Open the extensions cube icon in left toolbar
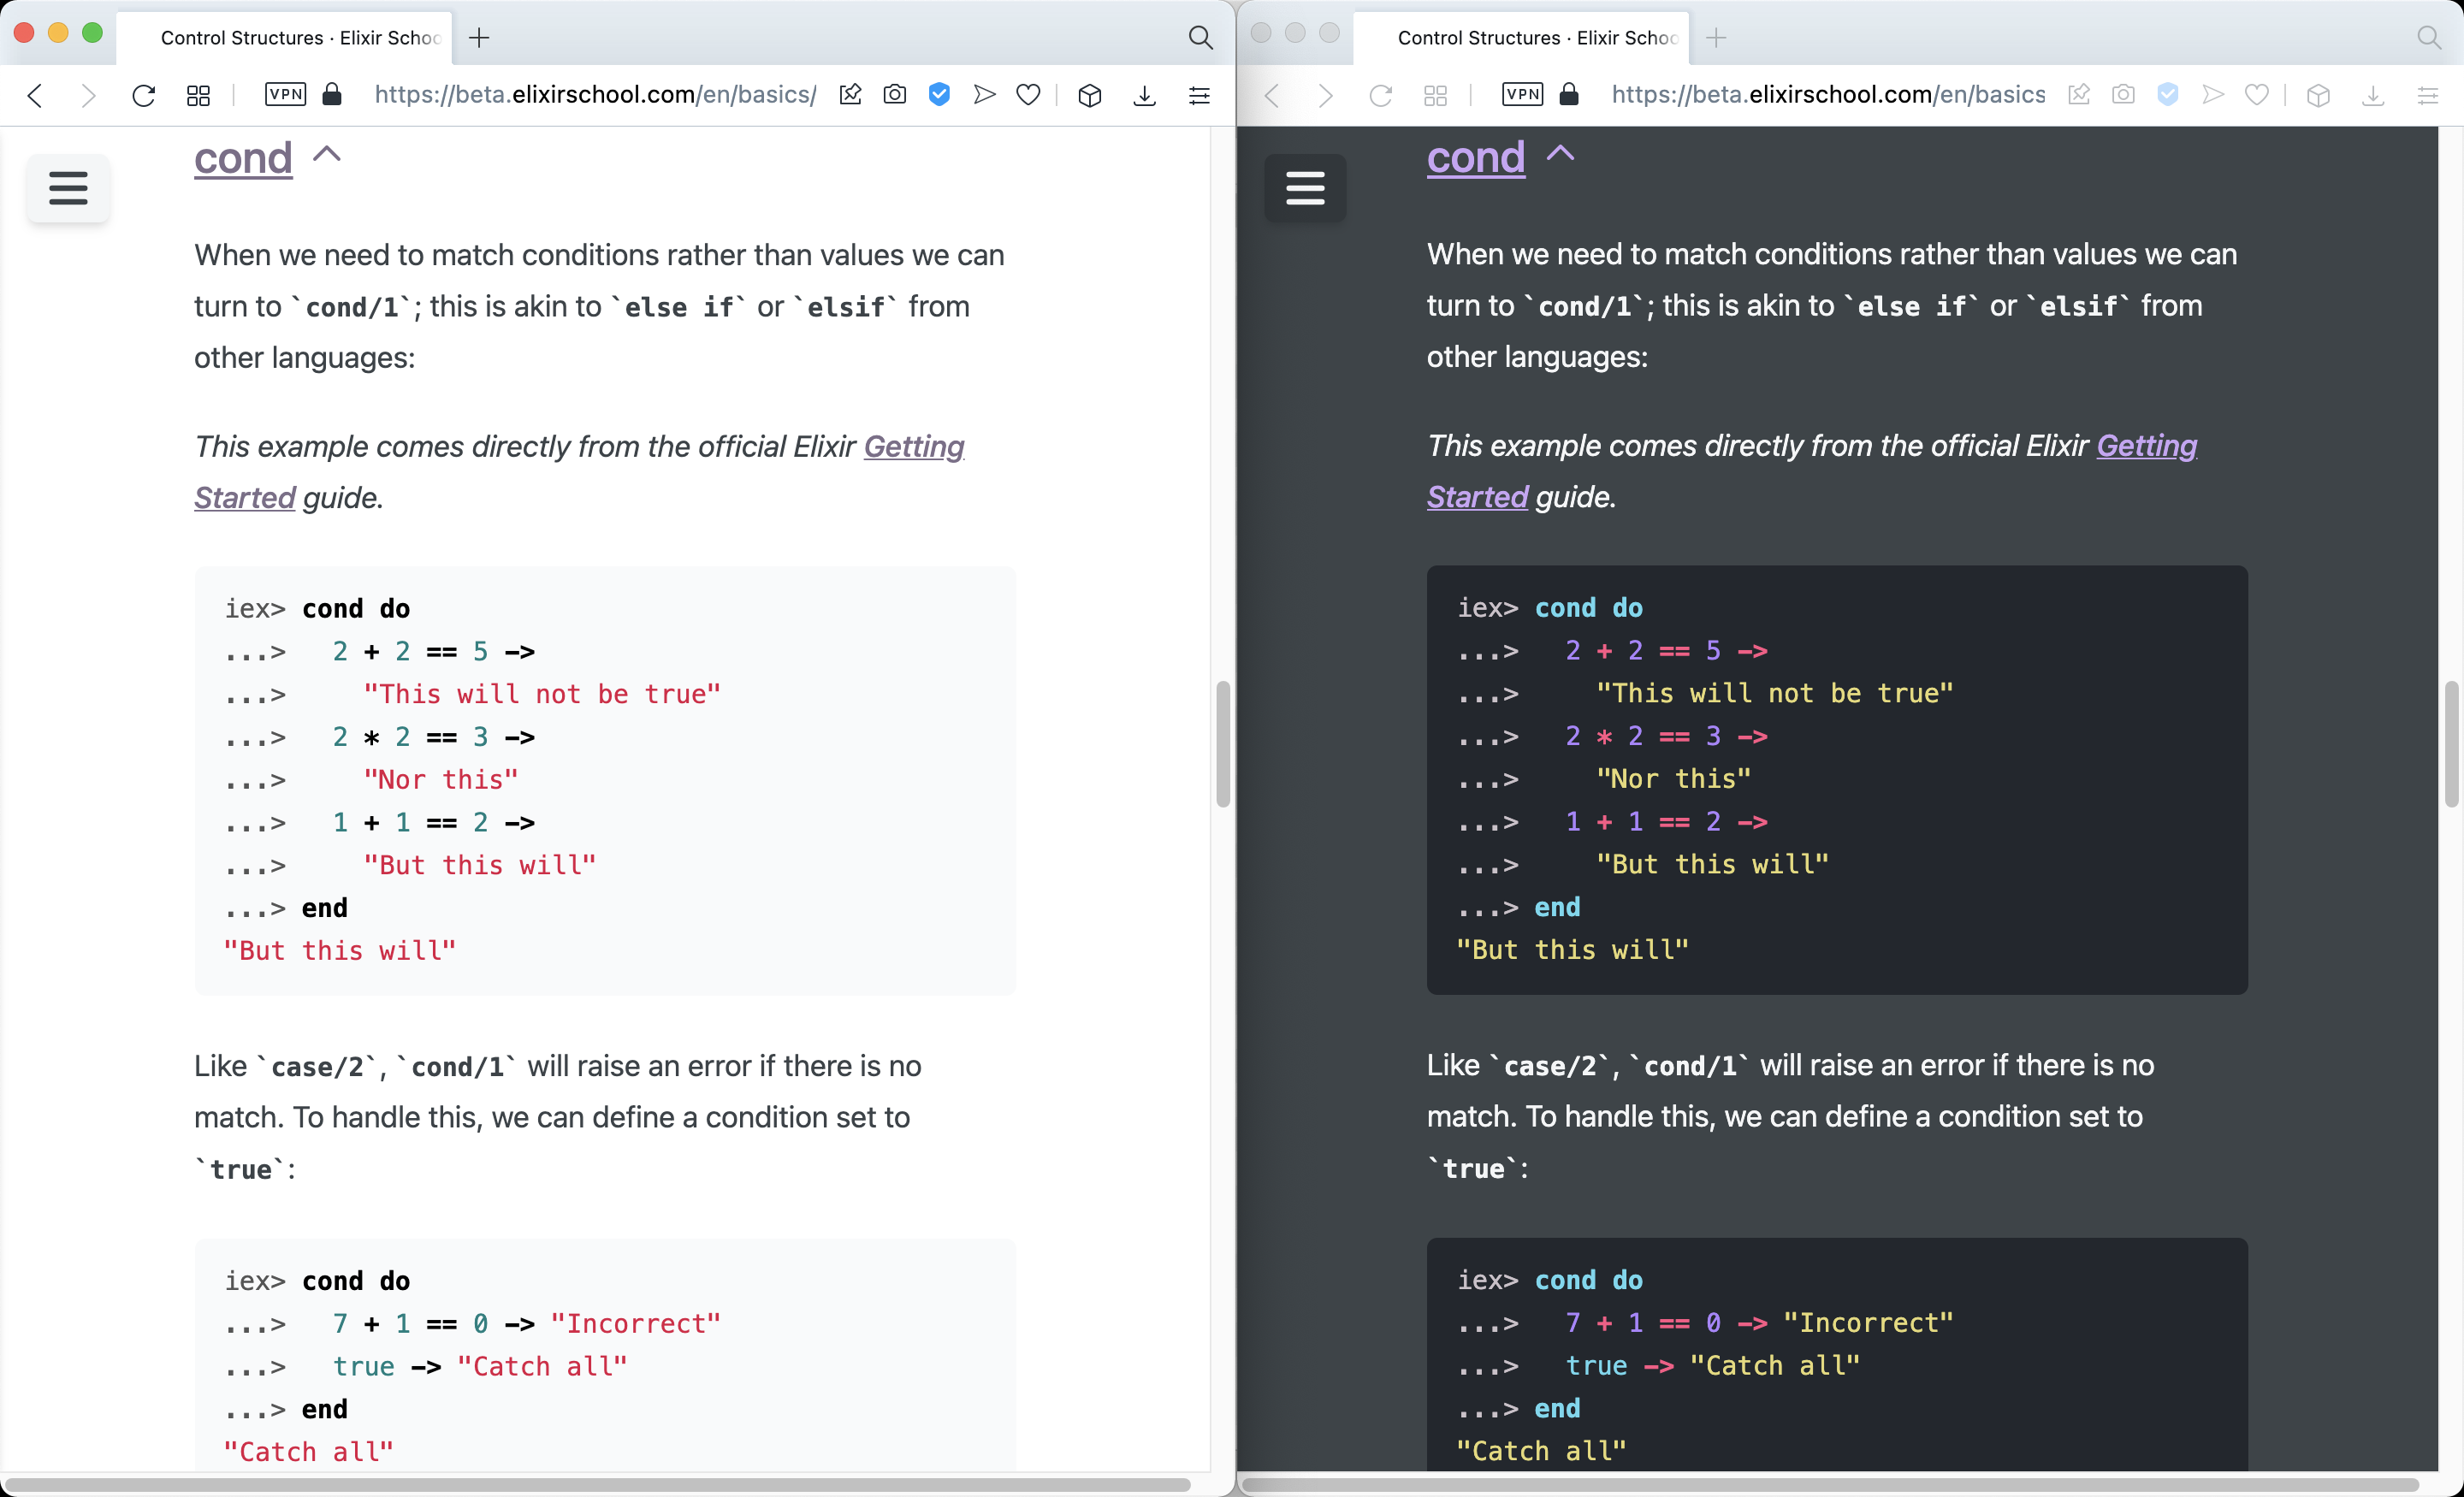The height and width of the screenshot is (1497, 2464). click(1090, 95)
